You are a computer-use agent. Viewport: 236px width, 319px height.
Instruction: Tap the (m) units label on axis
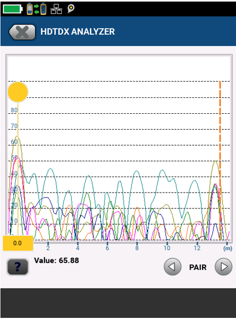[x=228, y=248]
